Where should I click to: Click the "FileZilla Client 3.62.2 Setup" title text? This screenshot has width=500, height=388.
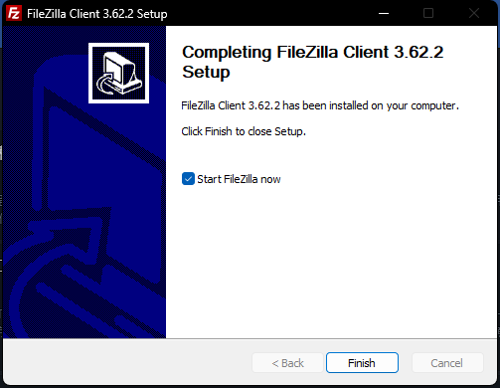tap(97, 14)
